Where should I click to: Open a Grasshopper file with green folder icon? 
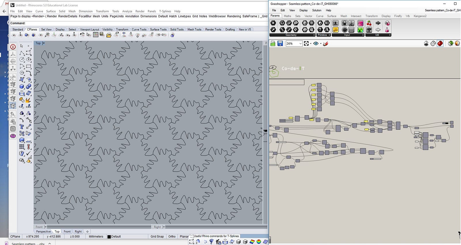pyautogui.click(x=273, y=43)
